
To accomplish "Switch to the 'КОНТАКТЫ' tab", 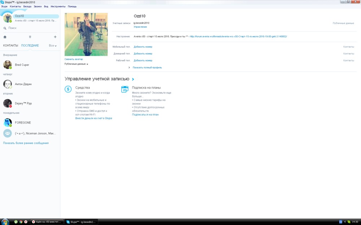I will [10, 46].
